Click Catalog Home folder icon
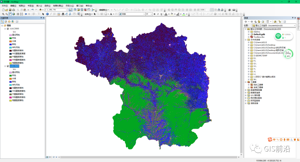The height and width of the screenshot is (162, 300). click(x=259, y=22)
